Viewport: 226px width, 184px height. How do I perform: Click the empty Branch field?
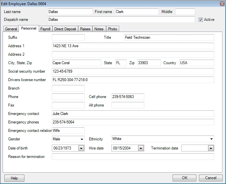coord(68,88)
